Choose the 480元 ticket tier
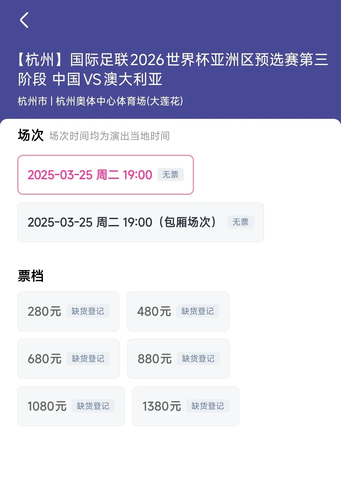Screen dimensions: 341x495 coord(154,311)
